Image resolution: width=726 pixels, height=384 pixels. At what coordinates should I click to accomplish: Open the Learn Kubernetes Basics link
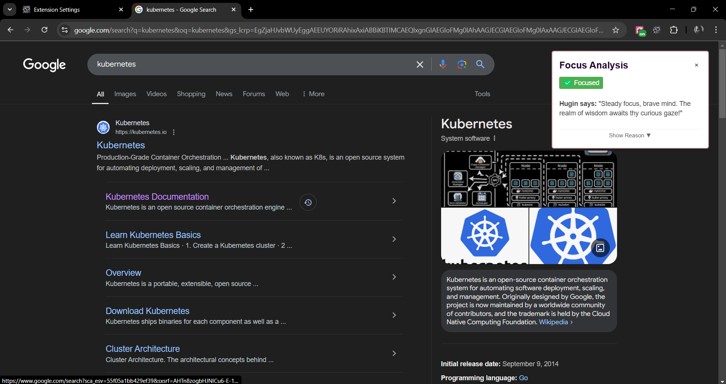point(153,235)
